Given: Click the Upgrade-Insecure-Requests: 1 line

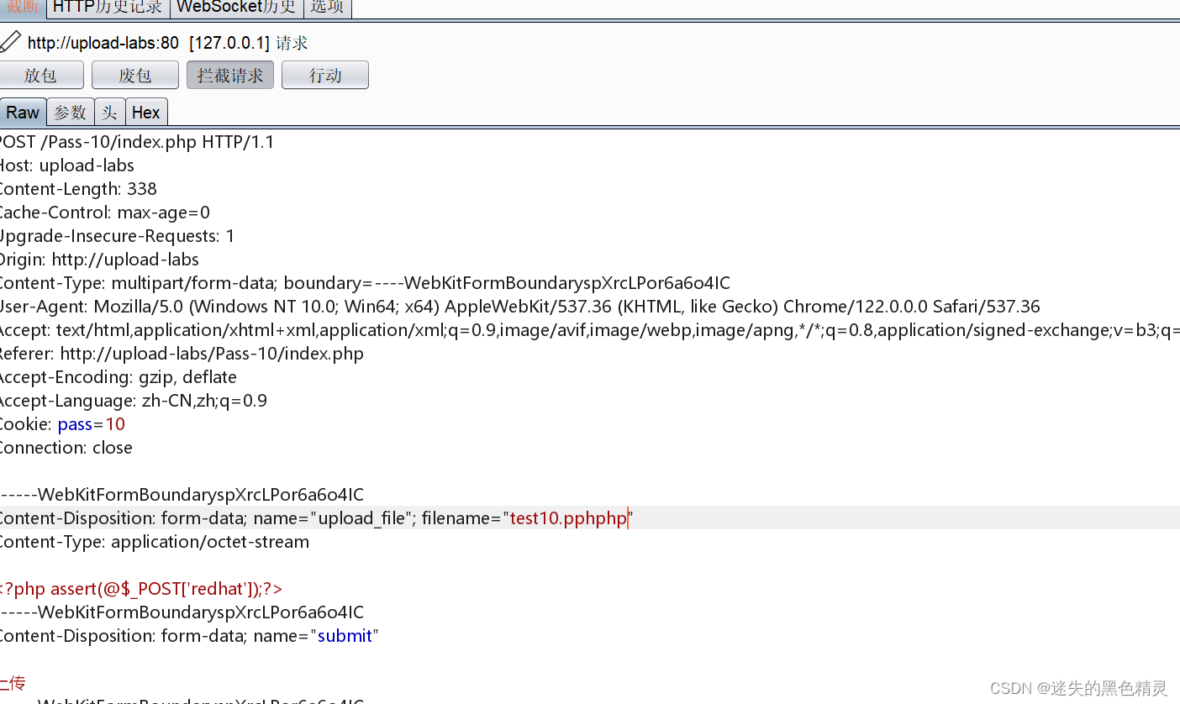Looking at the screenshot, I should pos(117,236).
